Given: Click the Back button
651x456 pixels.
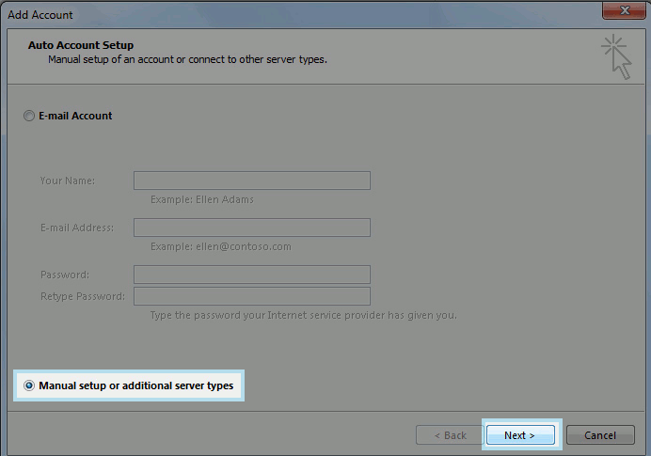Looking at the screenshot, I should click(450, 434).
